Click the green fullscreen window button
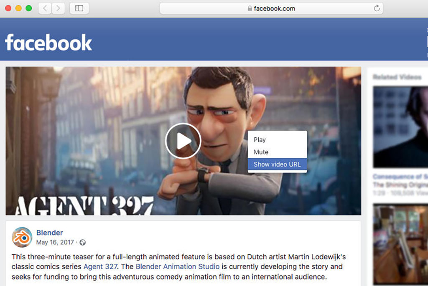Viewport: 428px width, 286px height. pyautogui.click(x=29, y=8)
